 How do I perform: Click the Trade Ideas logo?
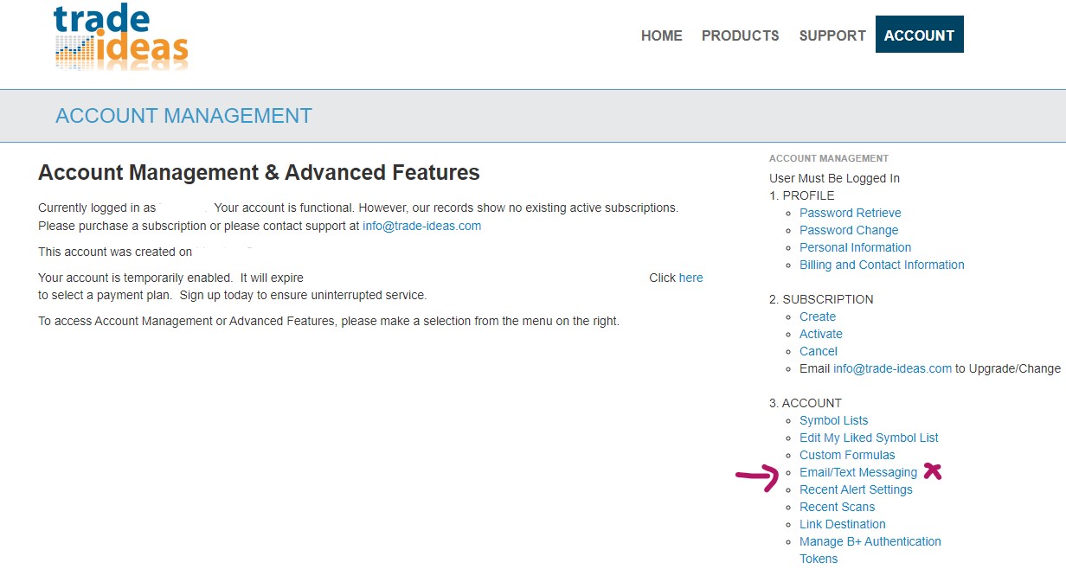120,36
